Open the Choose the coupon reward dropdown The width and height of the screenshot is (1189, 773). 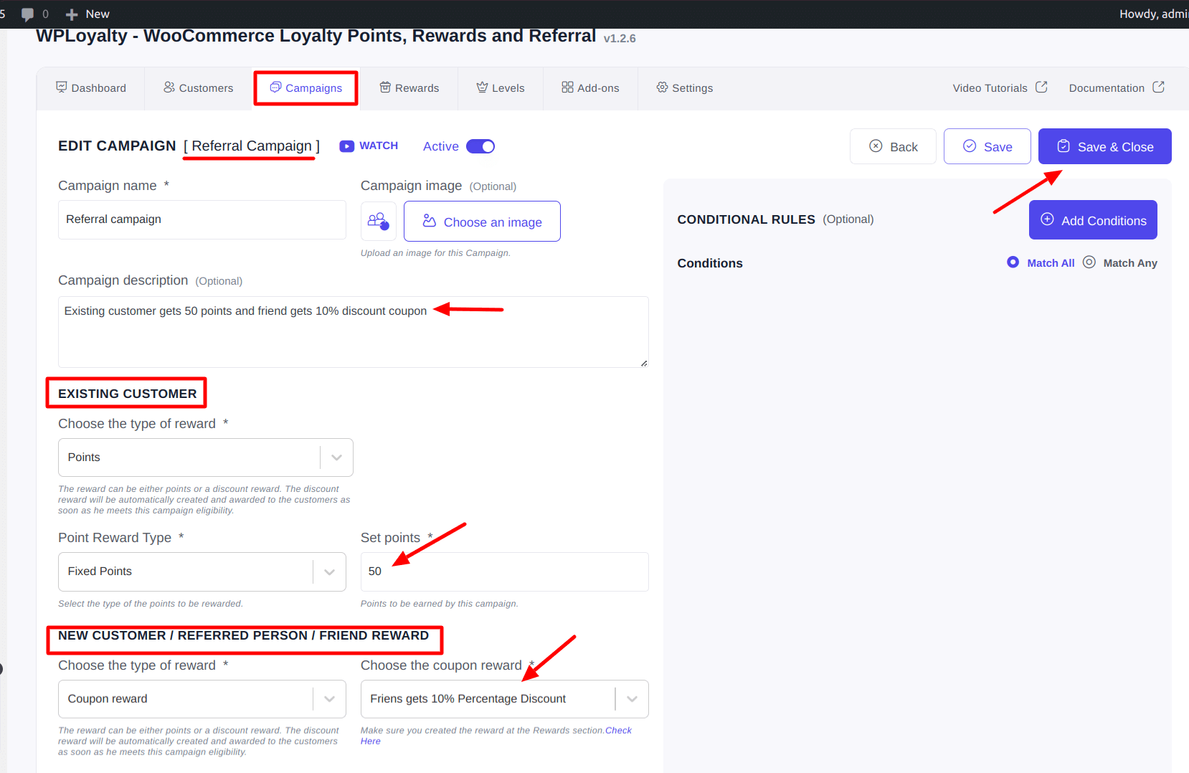click(x=505, y=699)
